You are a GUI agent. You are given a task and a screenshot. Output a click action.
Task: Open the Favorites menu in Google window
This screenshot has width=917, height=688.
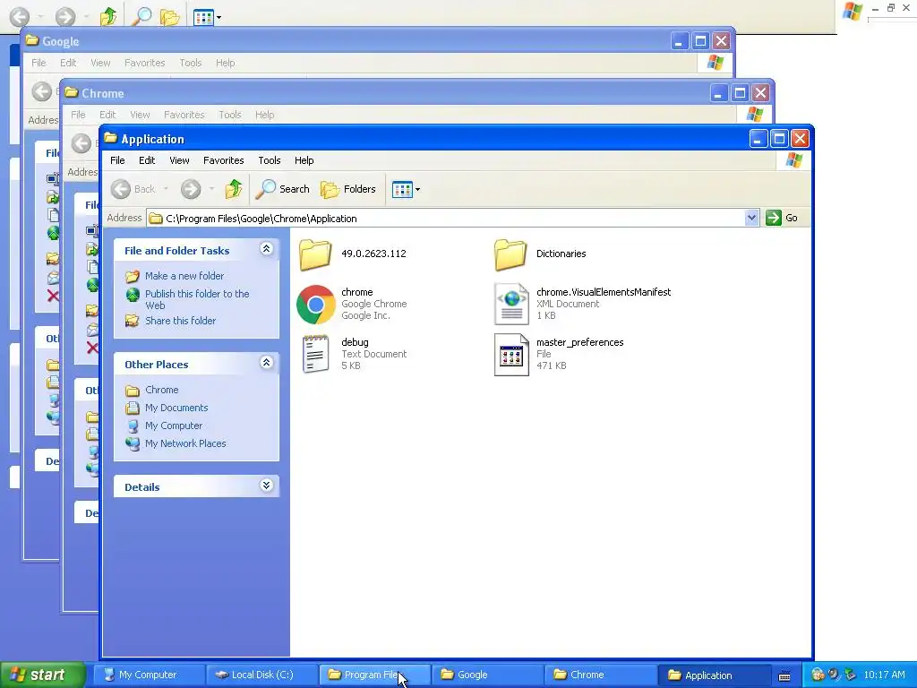pos(144,63)
